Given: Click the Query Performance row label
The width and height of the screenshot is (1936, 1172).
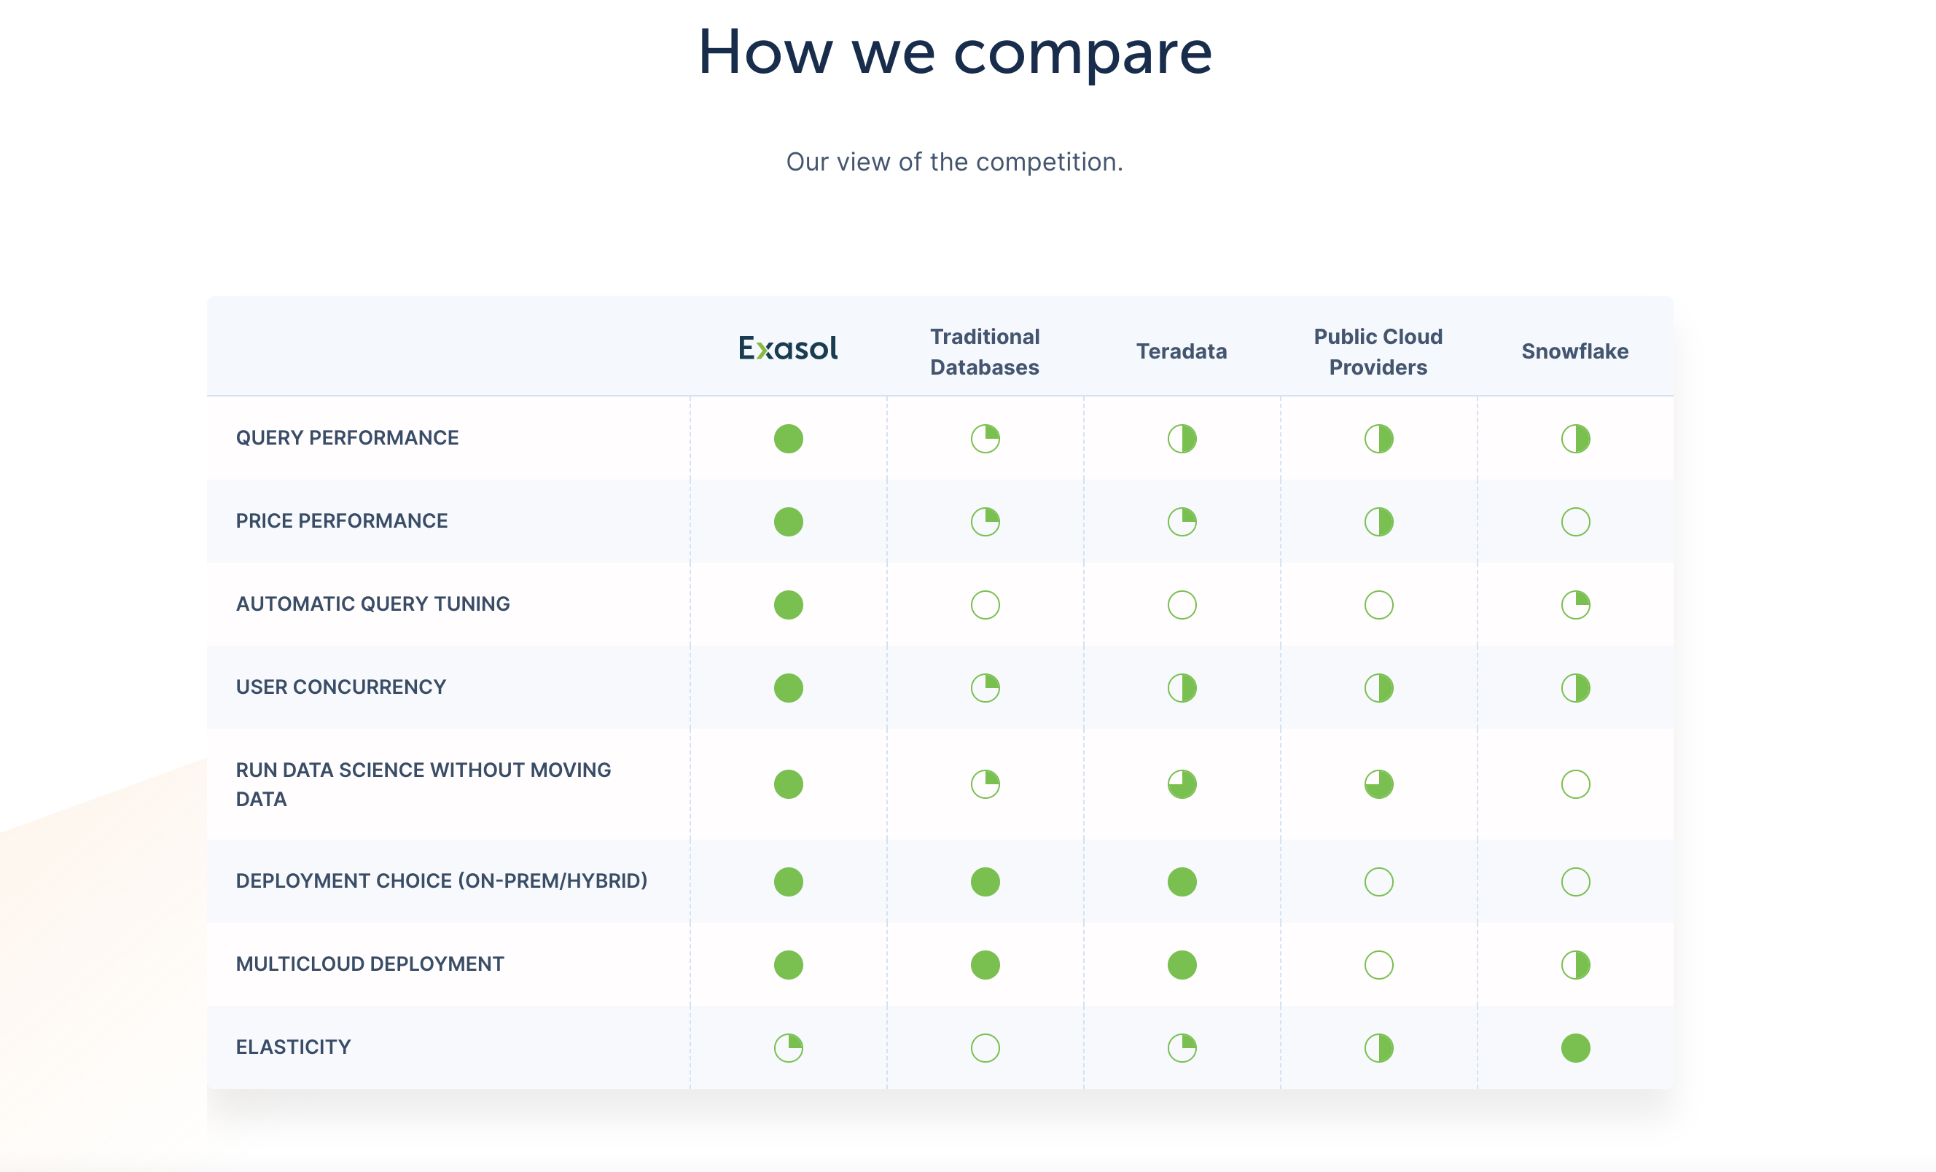Looking at the screenshot, I should (347, 437).
